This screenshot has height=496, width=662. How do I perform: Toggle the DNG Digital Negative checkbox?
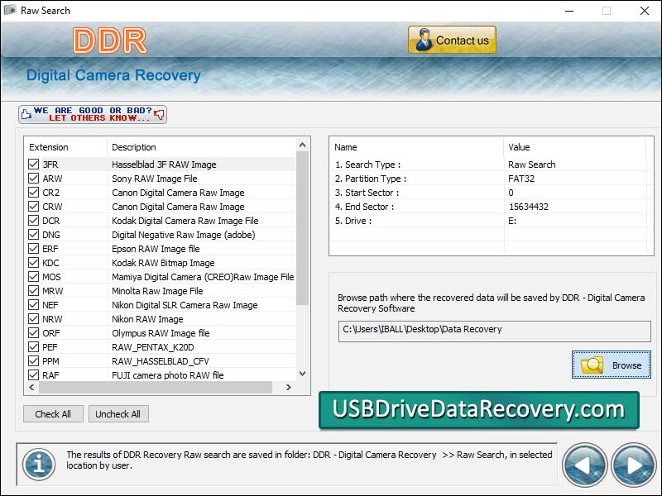tap(34, 235)
